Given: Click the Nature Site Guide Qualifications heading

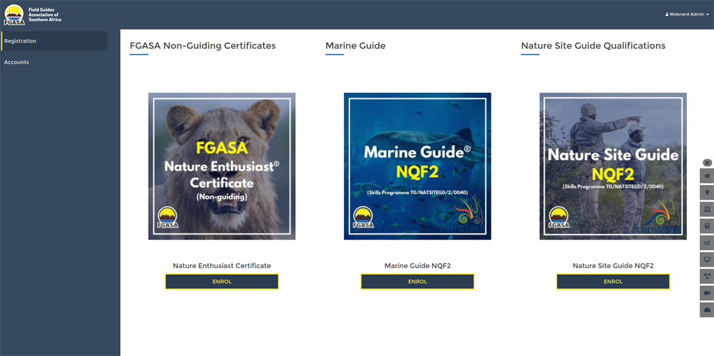Looking at the screenshot, I should pos(593,45).
